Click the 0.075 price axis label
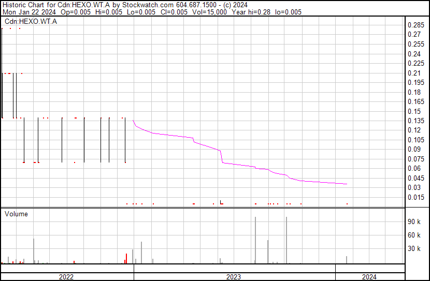 (x=416, y=159)
